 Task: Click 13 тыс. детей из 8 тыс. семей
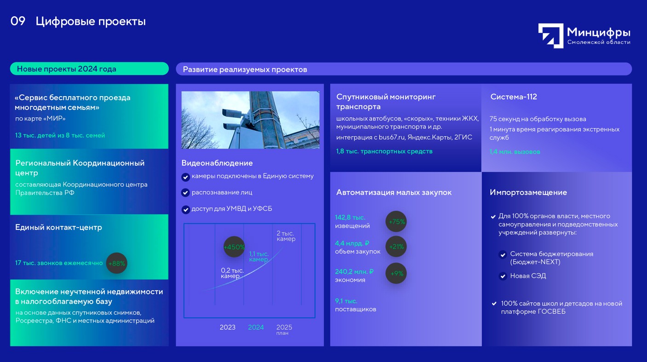(60, 135)
